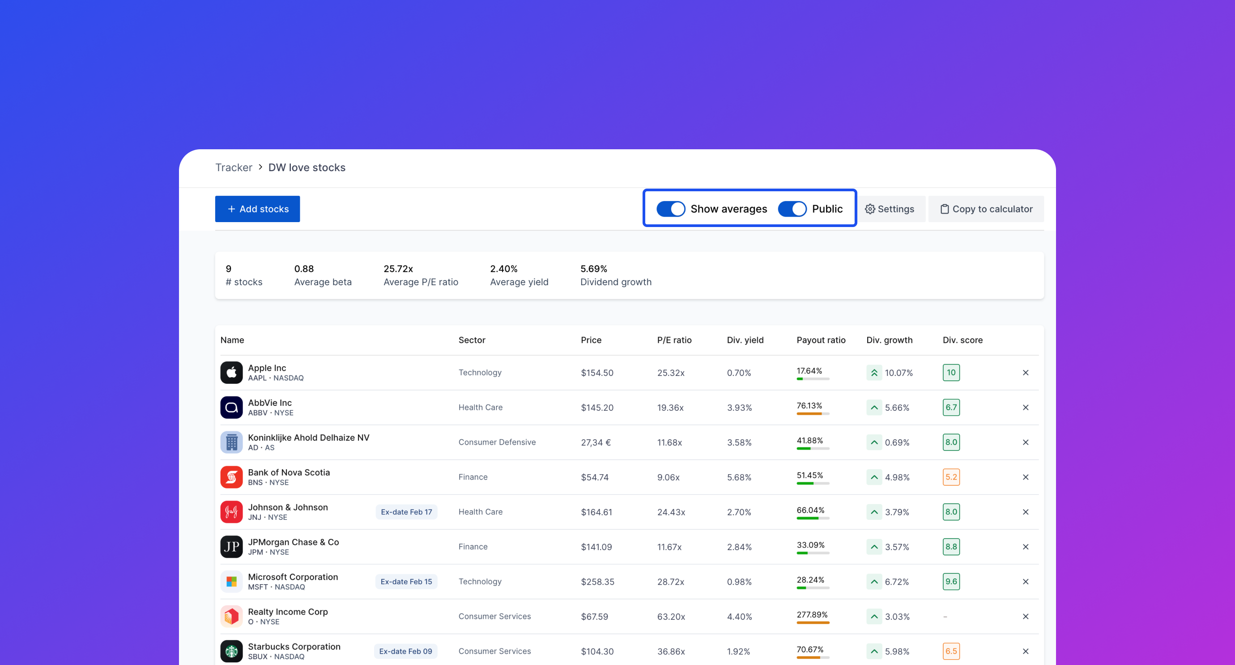Toggle the Show averages switch
This screenshot has width=1235, height=665.
pos(670,209)
